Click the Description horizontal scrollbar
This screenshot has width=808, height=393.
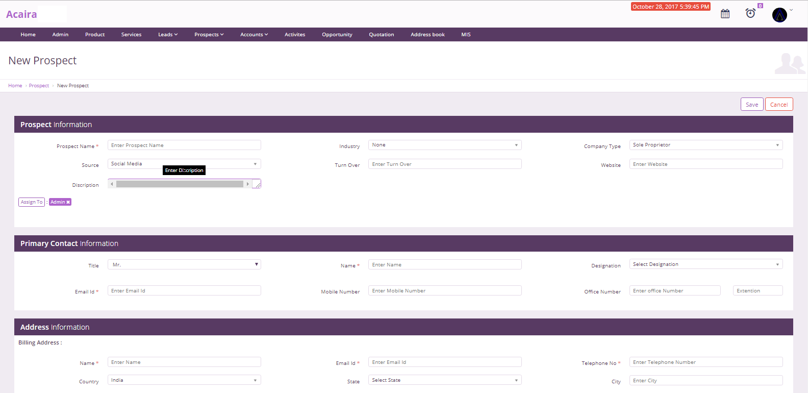click(x=180, y=184)
